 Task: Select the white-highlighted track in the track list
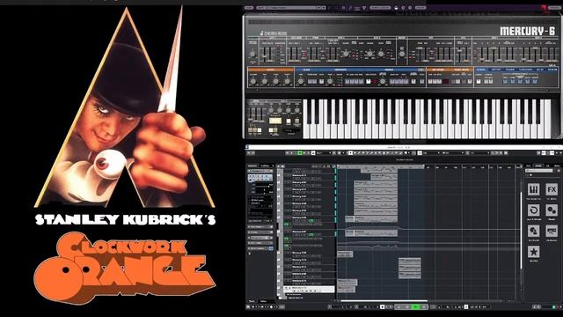(x=309, y=289)
